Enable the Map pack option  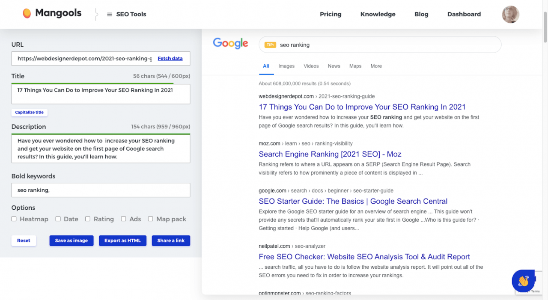[x=151, y=219]
